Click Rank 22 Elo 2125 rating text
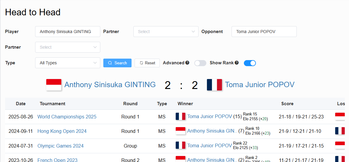Screen dimensions: 349x162 (x=245, y=145)
